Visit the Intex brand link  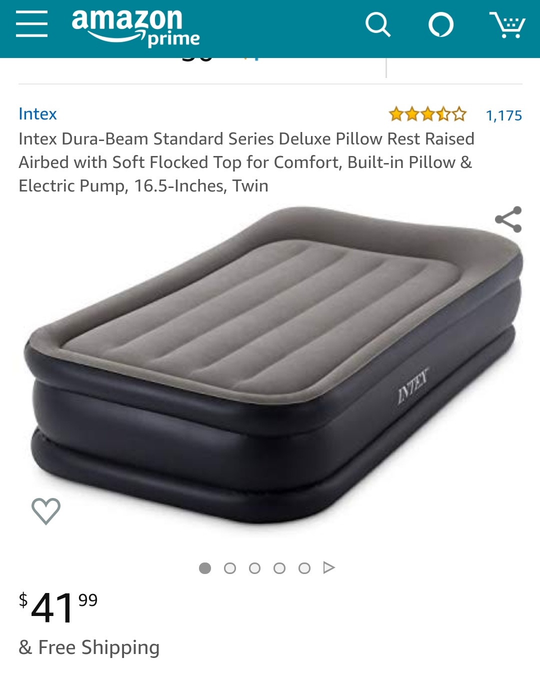pos(38,114)
